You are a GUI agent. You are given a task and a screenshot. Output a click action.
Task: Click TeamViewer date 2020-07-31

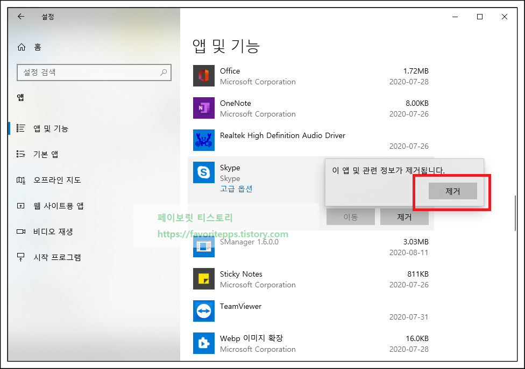[409, 317]
